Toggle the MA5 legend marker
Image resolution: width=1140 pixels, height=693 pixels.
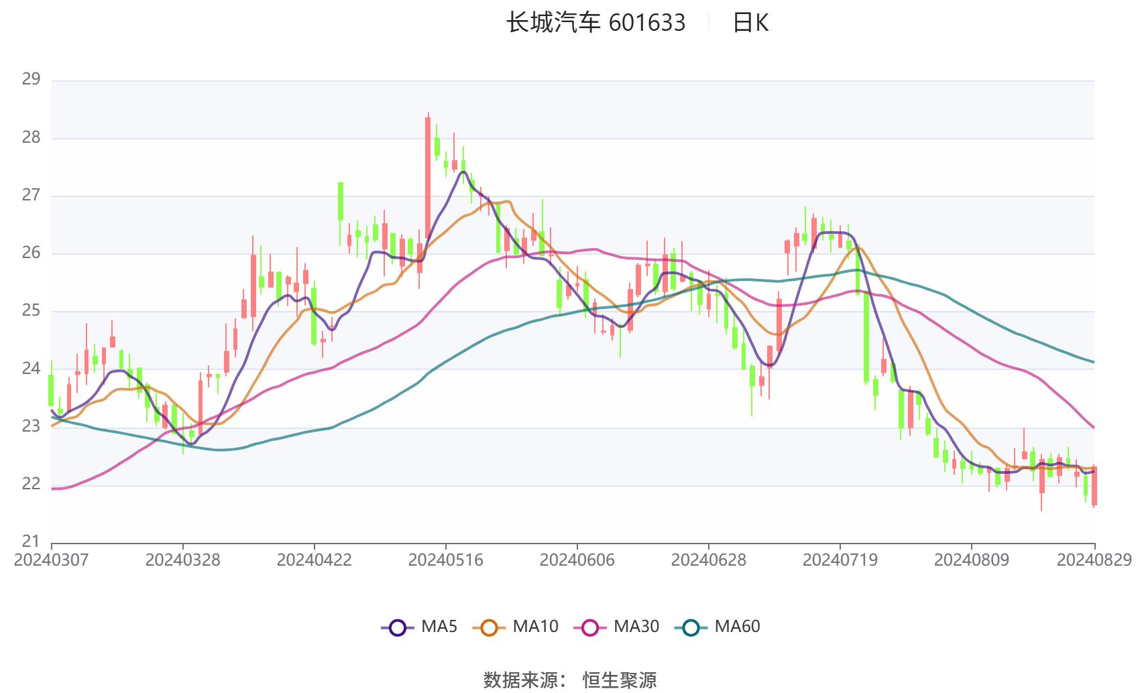[x=398, y=627]
